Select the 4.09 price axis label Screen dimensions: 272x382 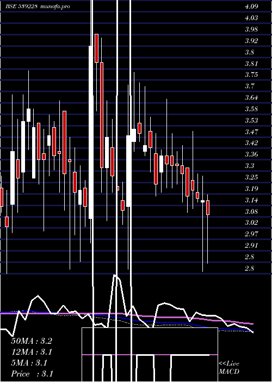(251, 7)
